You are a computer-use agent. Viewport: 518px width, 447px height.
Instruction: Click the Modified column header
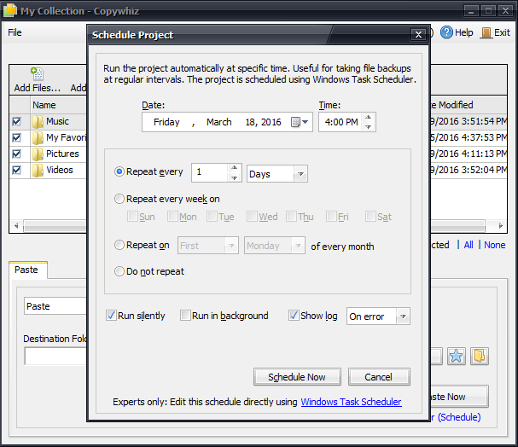tap(469, 105)
